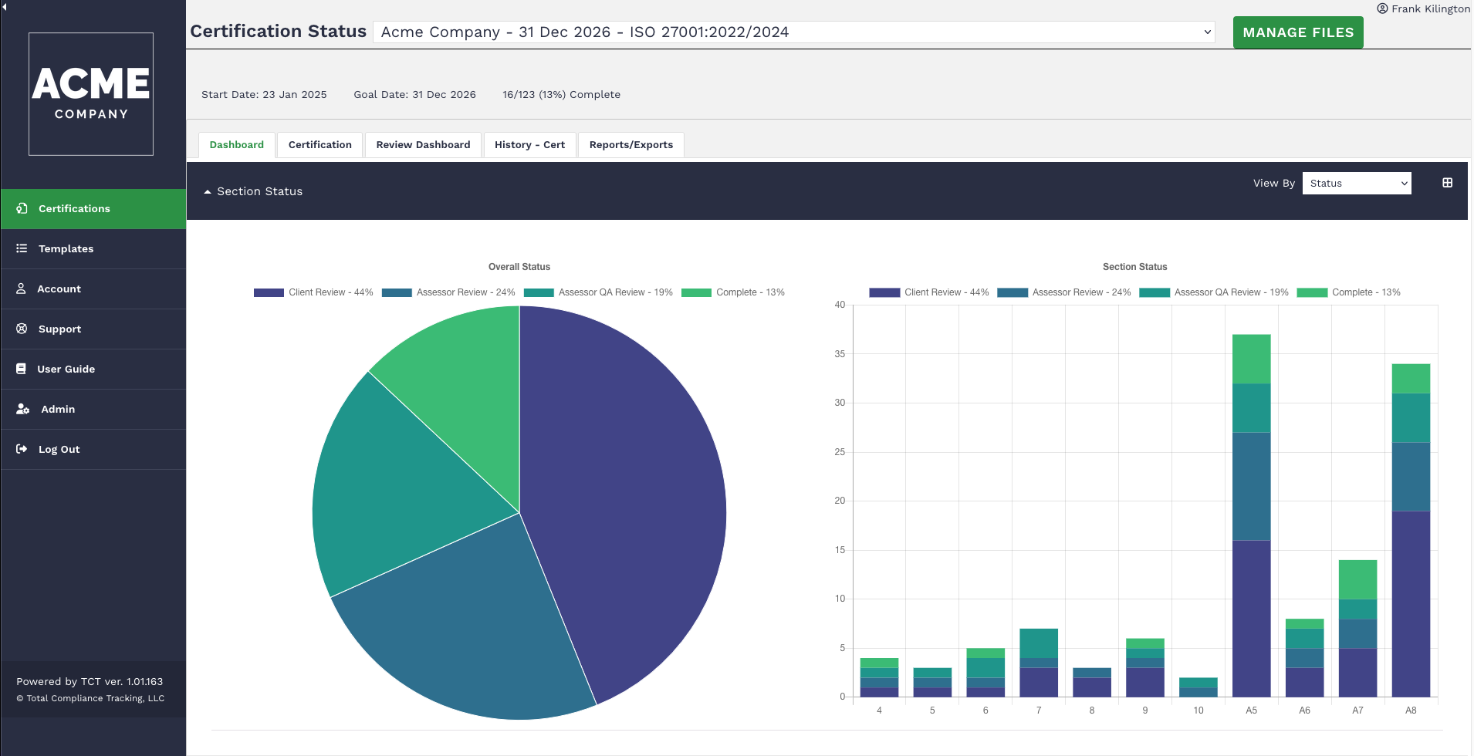
Task: Click the grid layout icon beside View By
Action: click(1447, 183)
